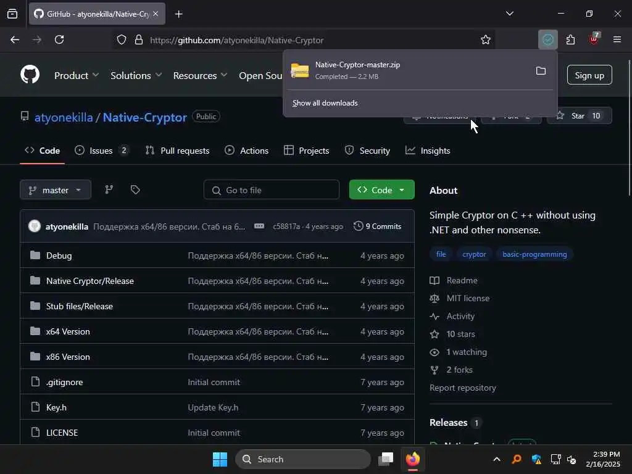Expand the Resources menu
Screen dimensions: 632x474
click(x=200, y=75)
